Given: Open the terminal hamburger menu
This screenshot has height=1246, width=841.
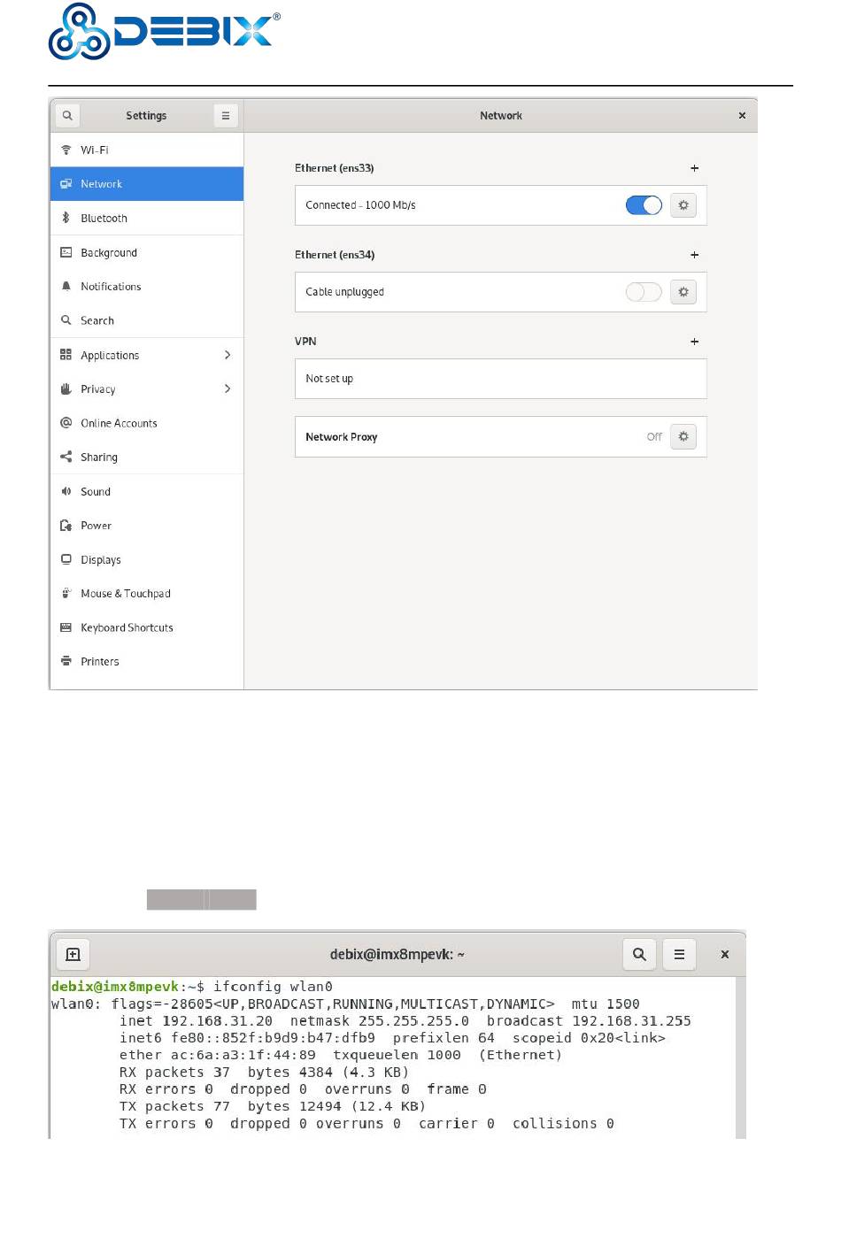Looking at the screenshot, I should 680,955.
